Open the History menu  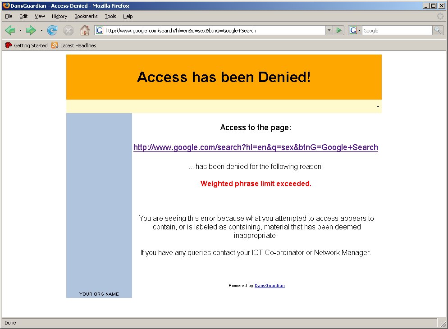(x=59, y=16)
